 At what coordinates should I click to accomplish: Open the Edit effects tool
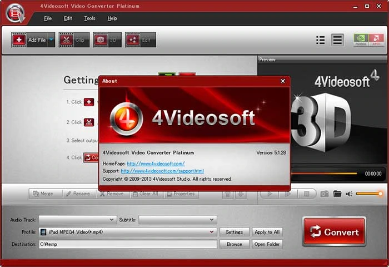(141, 39)
